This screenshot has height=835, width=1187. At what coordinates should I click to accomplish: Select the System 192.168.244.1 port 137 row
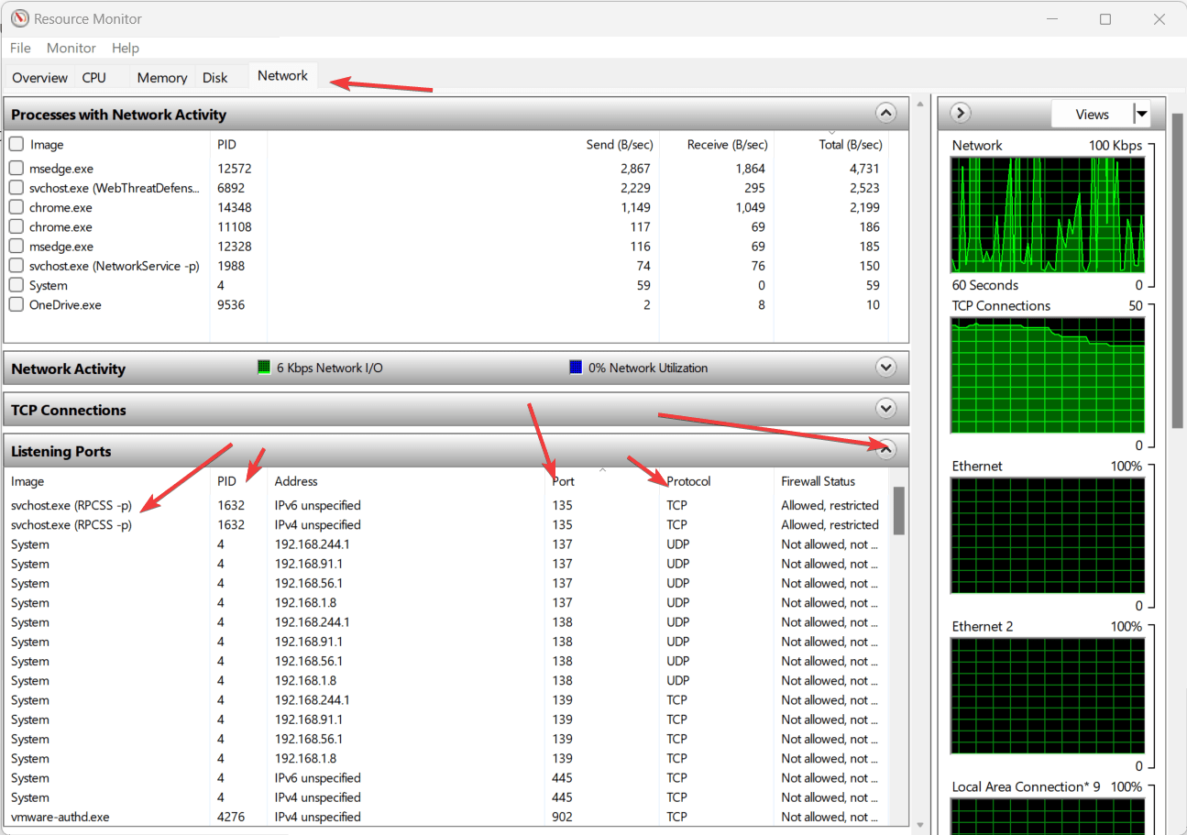point(448,544)
